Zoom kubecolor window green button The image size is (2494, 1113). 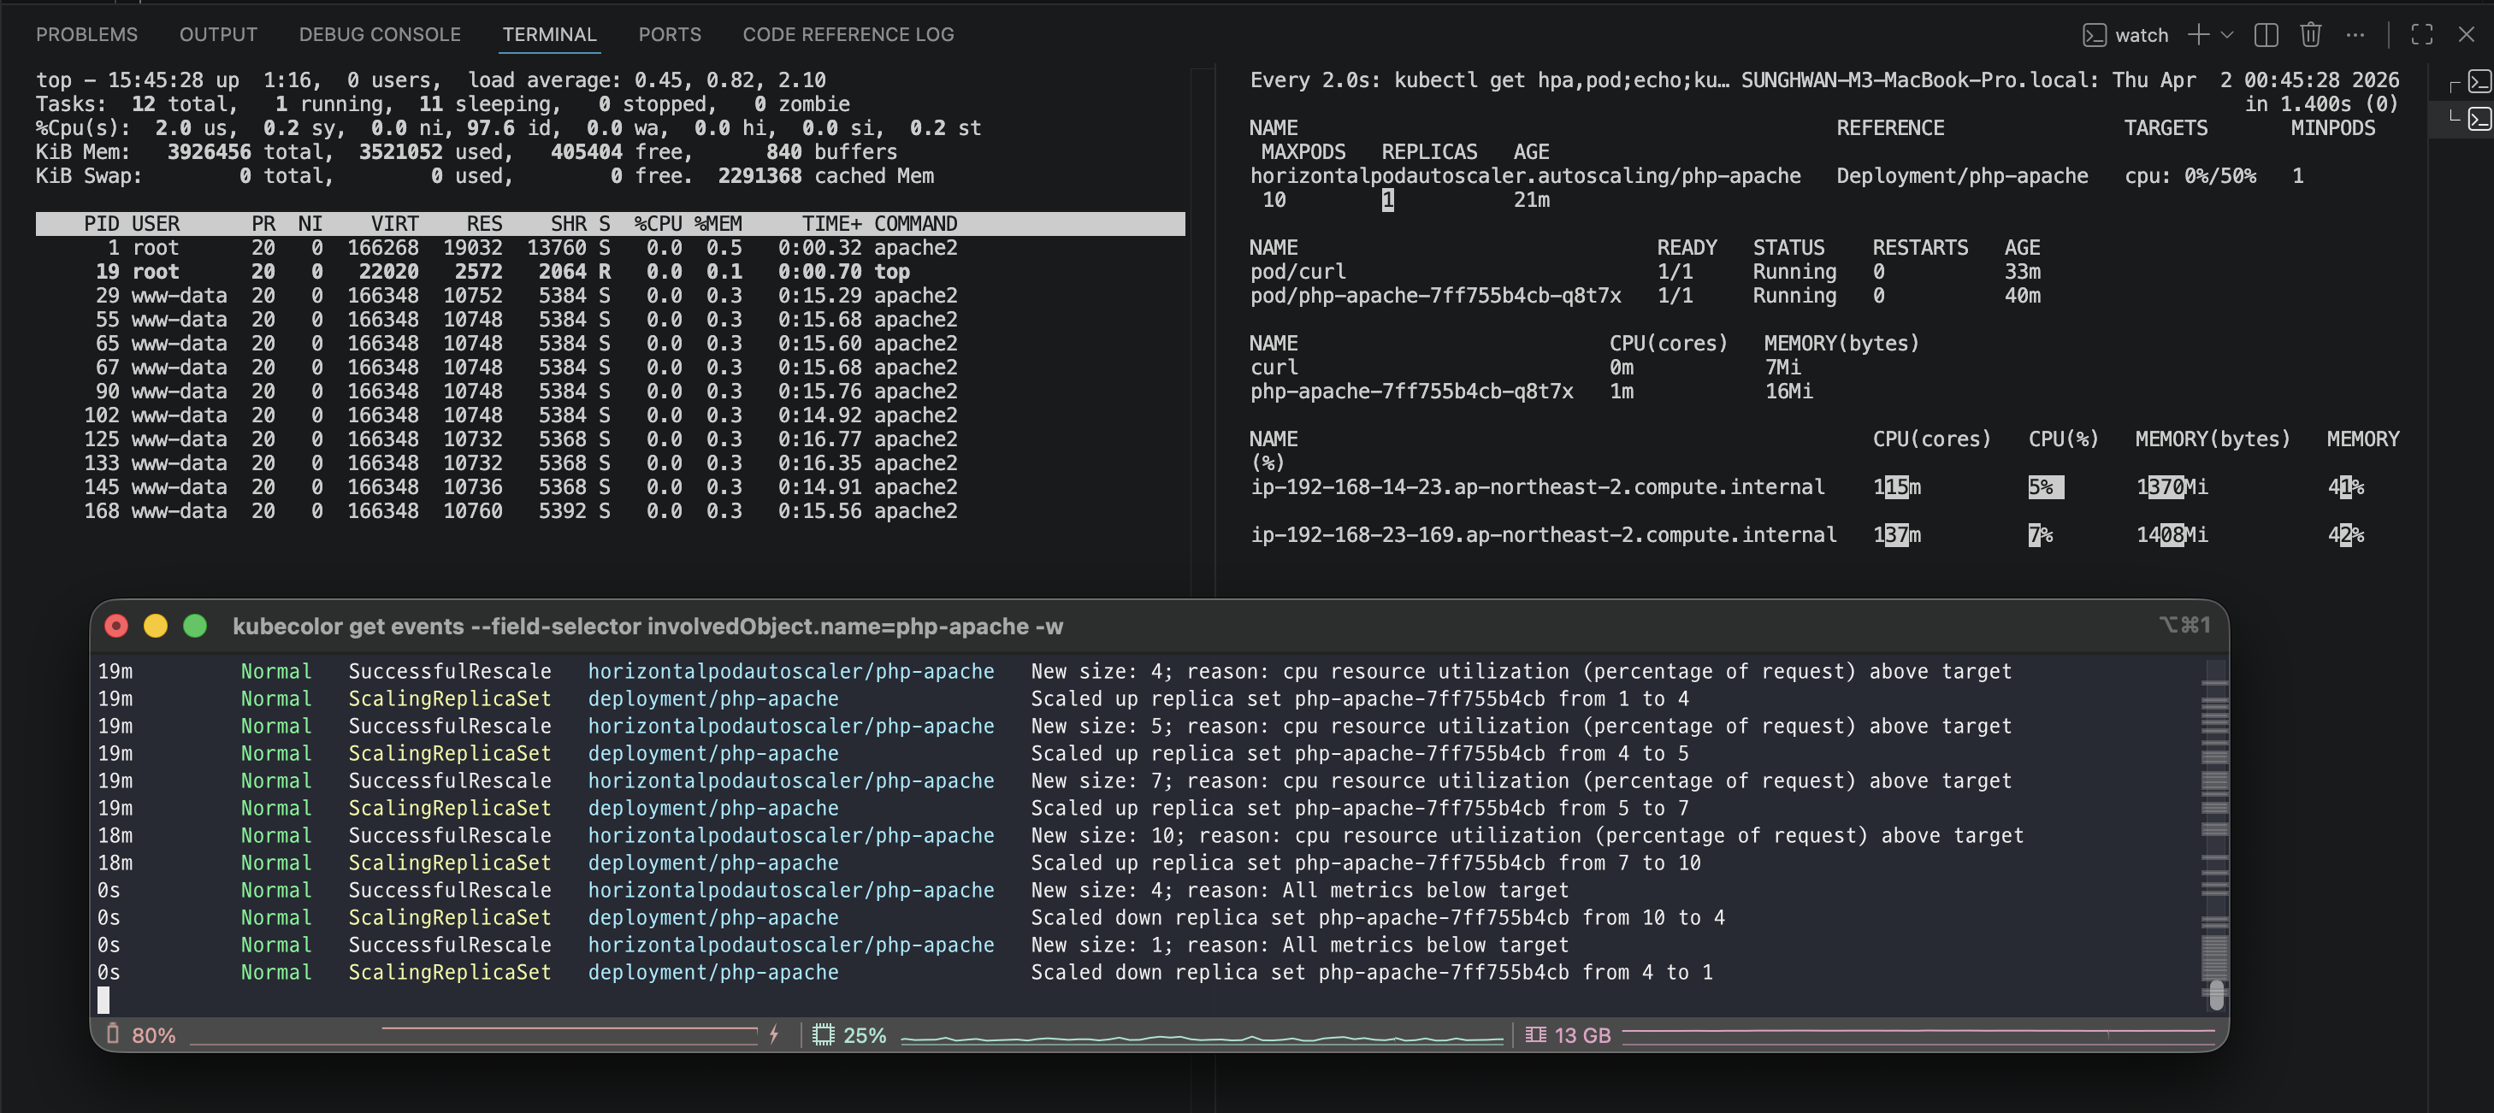click(195, 627)
